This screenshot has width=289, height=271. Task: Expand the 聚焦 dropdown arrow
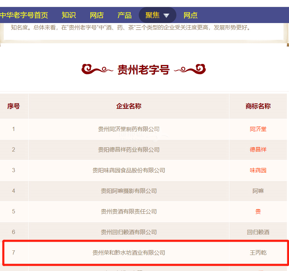166,16
